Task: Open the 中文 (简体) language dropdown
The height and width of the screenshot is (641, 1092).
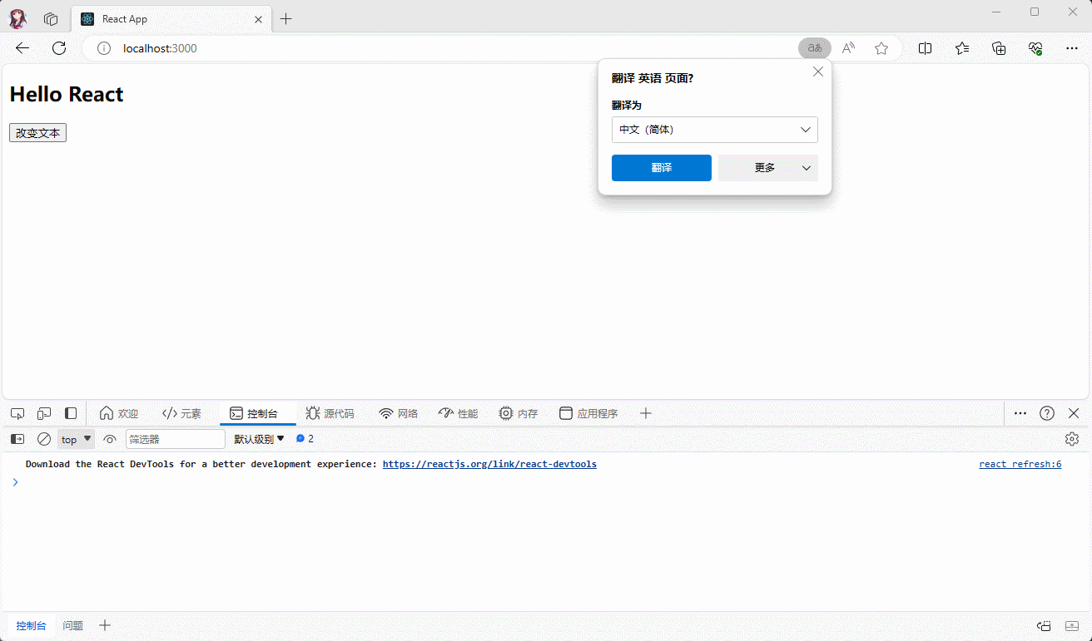Action: (x=714, y=130)
